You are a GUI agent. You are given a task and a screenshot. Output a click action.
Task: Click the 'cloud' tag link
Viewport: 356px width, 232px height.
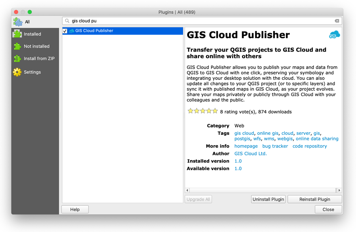(288, 133)
